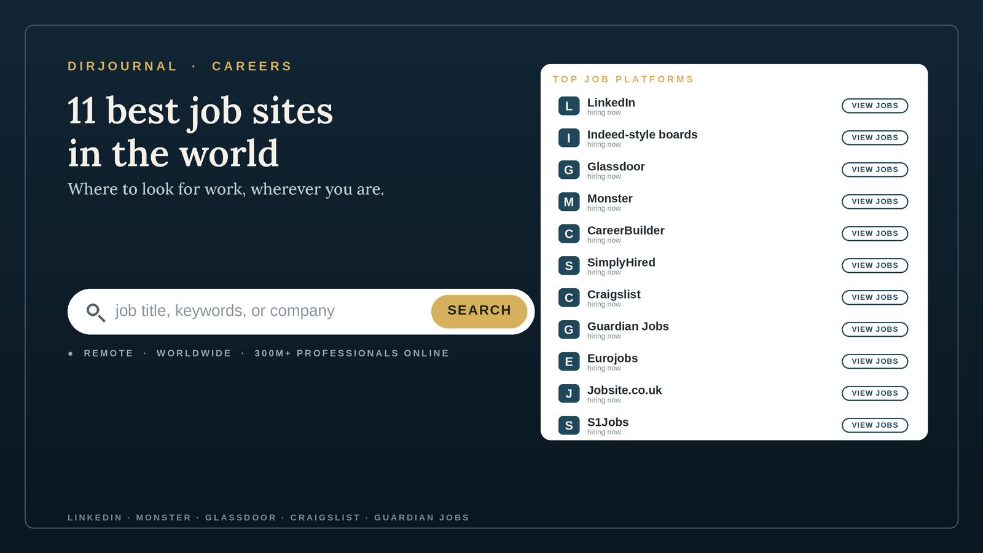Screen dimensions: 983x553
Task: Click the DIRJOURNAL header text
Action: (x=122, y=66)
